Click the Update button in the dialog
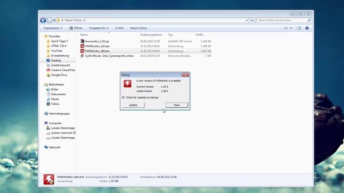 [x=133, y=105]
